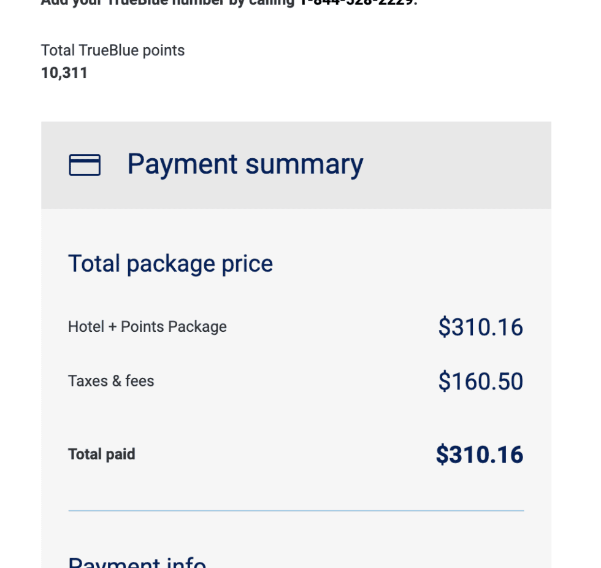601x568 pixels.
Task: Select the 10,311 points value
Action: click(x=64, y=73)
